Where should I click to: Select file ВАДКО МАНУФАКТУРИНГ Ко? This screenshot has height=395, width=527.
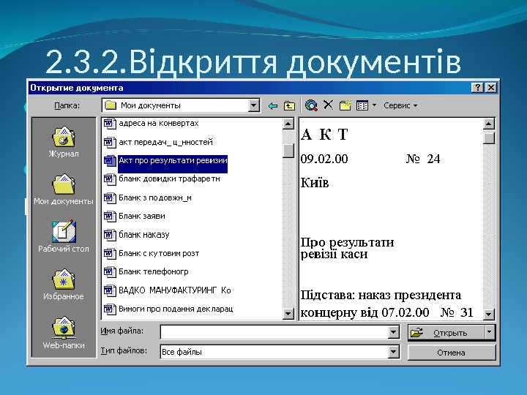[x=174, y=290]
